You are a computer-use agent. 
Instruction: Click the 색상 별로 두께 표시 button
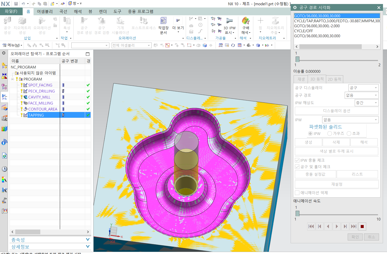[x=337, y=151]
